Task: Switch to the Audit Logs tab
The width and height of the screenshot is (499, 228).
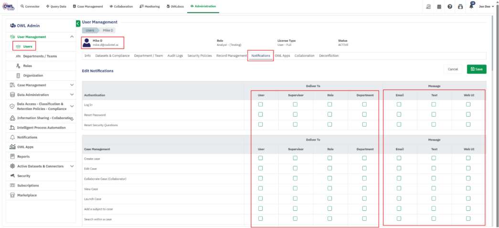Action: [x=175, y=56]
